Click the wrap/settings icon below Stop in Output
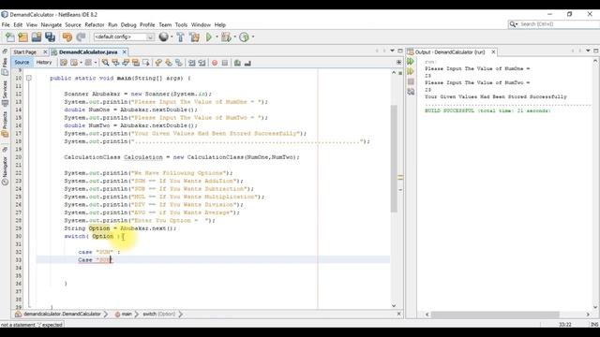The image size is (600, 337). tap(411, 92)
